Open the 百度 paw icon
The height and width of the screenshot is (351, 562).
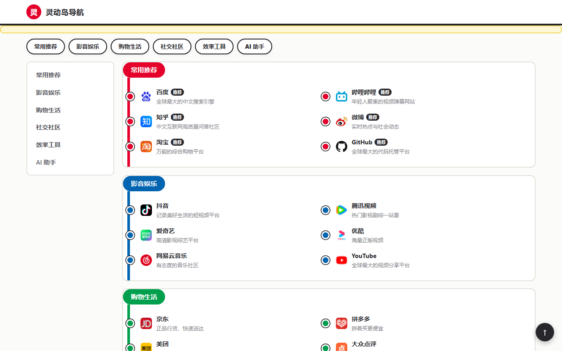[146, 97]
